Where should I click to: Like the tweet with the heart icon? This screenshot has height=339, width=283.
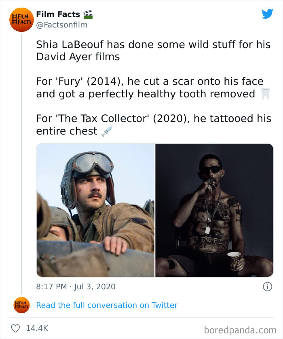pyautogui.click(x=15, y=328)
